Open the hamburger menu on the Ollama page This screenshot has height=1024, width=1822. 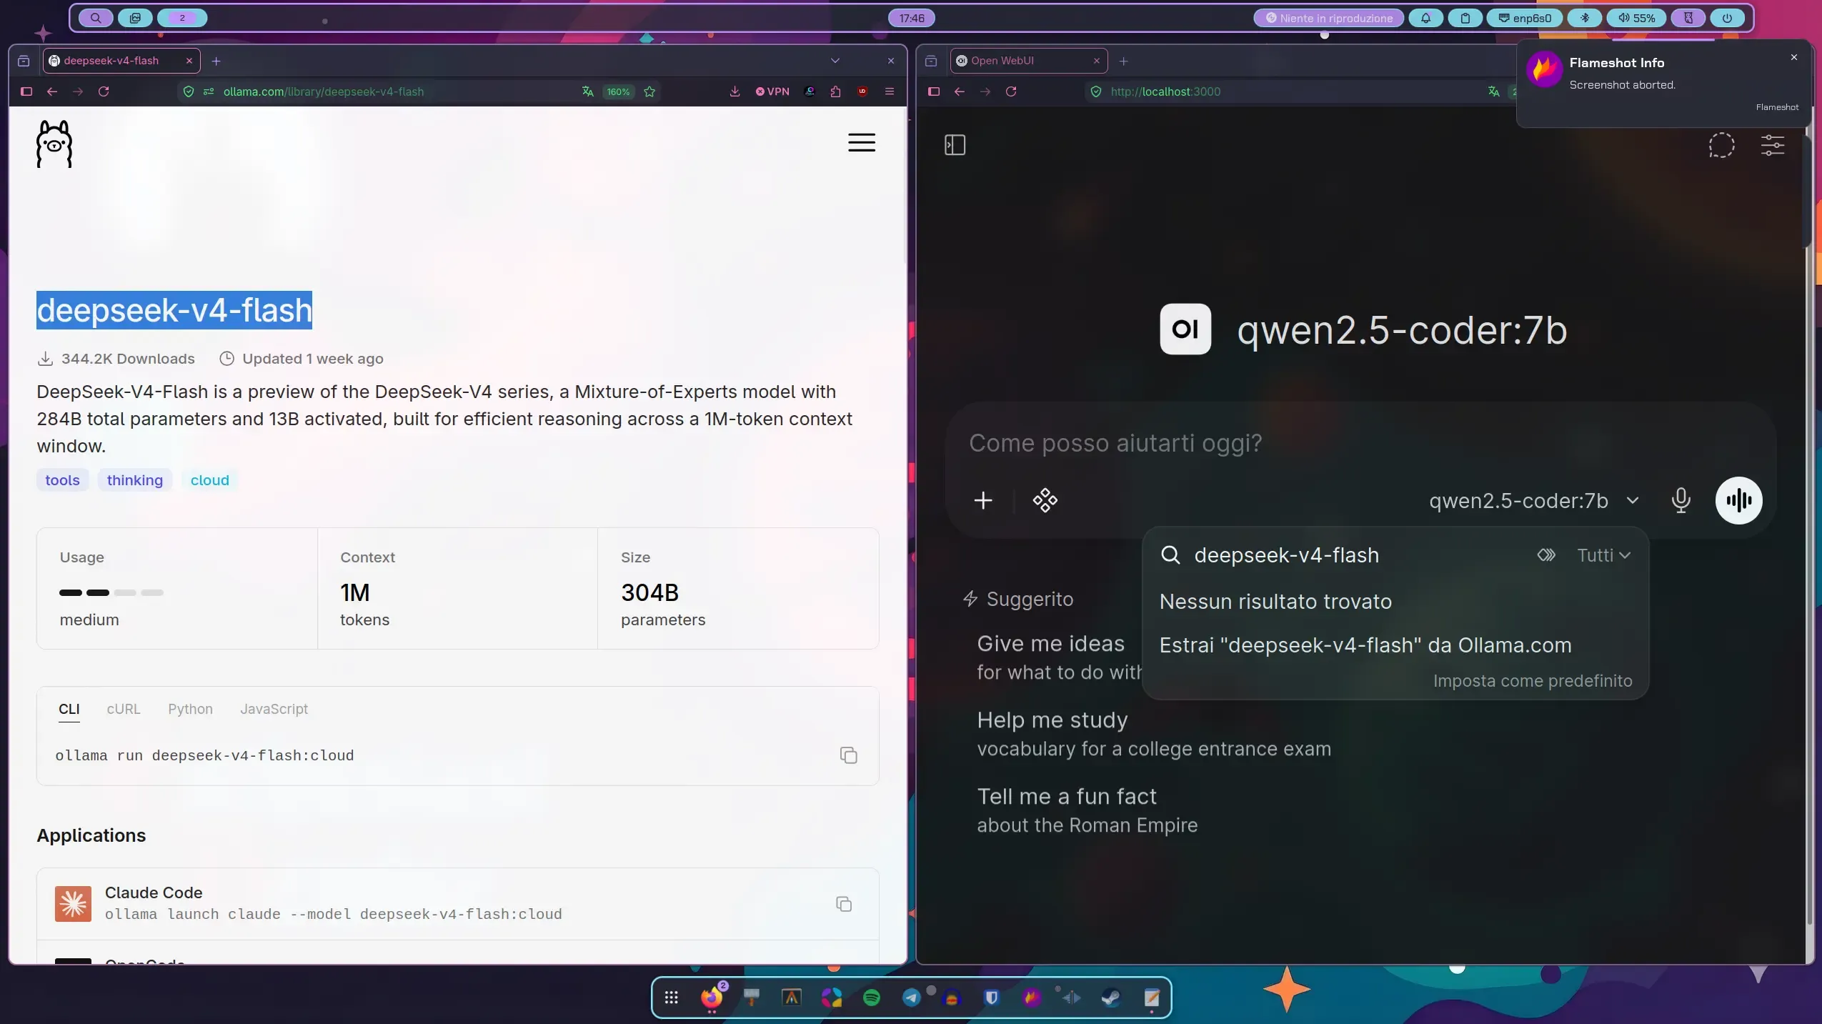click(x=862, y=143)
